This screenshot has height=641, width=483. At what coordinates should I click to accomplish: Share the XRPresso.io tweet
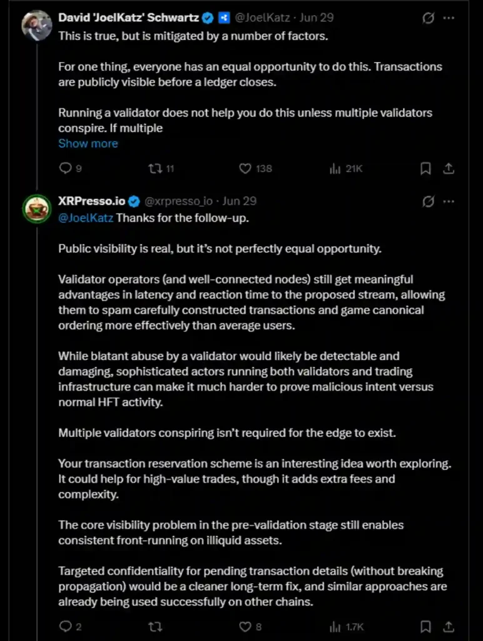pyautogui.click(x=449, y=627)
